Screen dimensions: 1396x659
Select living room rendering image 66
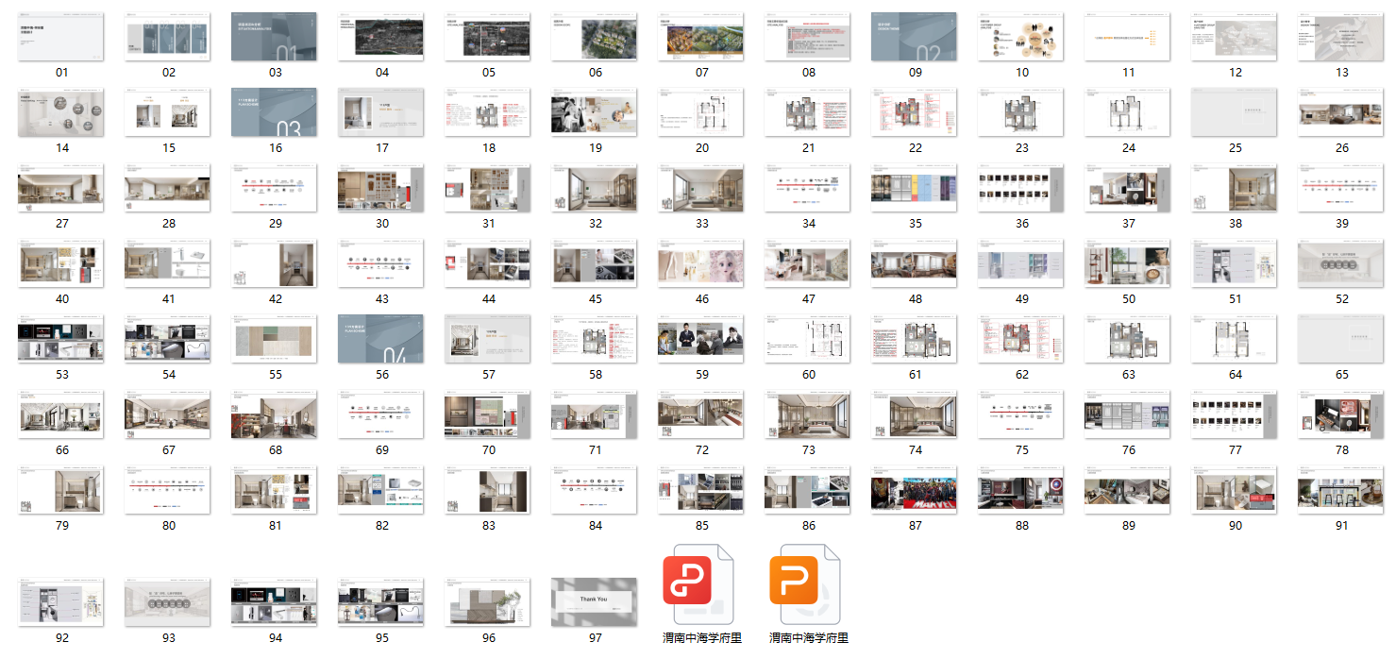point(62,414)
